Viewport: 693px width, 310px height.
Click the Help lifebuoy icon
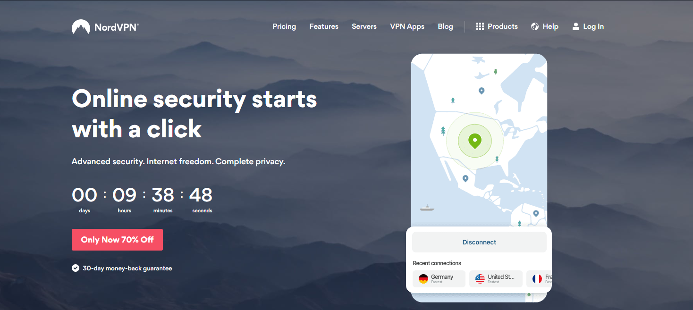(534, 26)
